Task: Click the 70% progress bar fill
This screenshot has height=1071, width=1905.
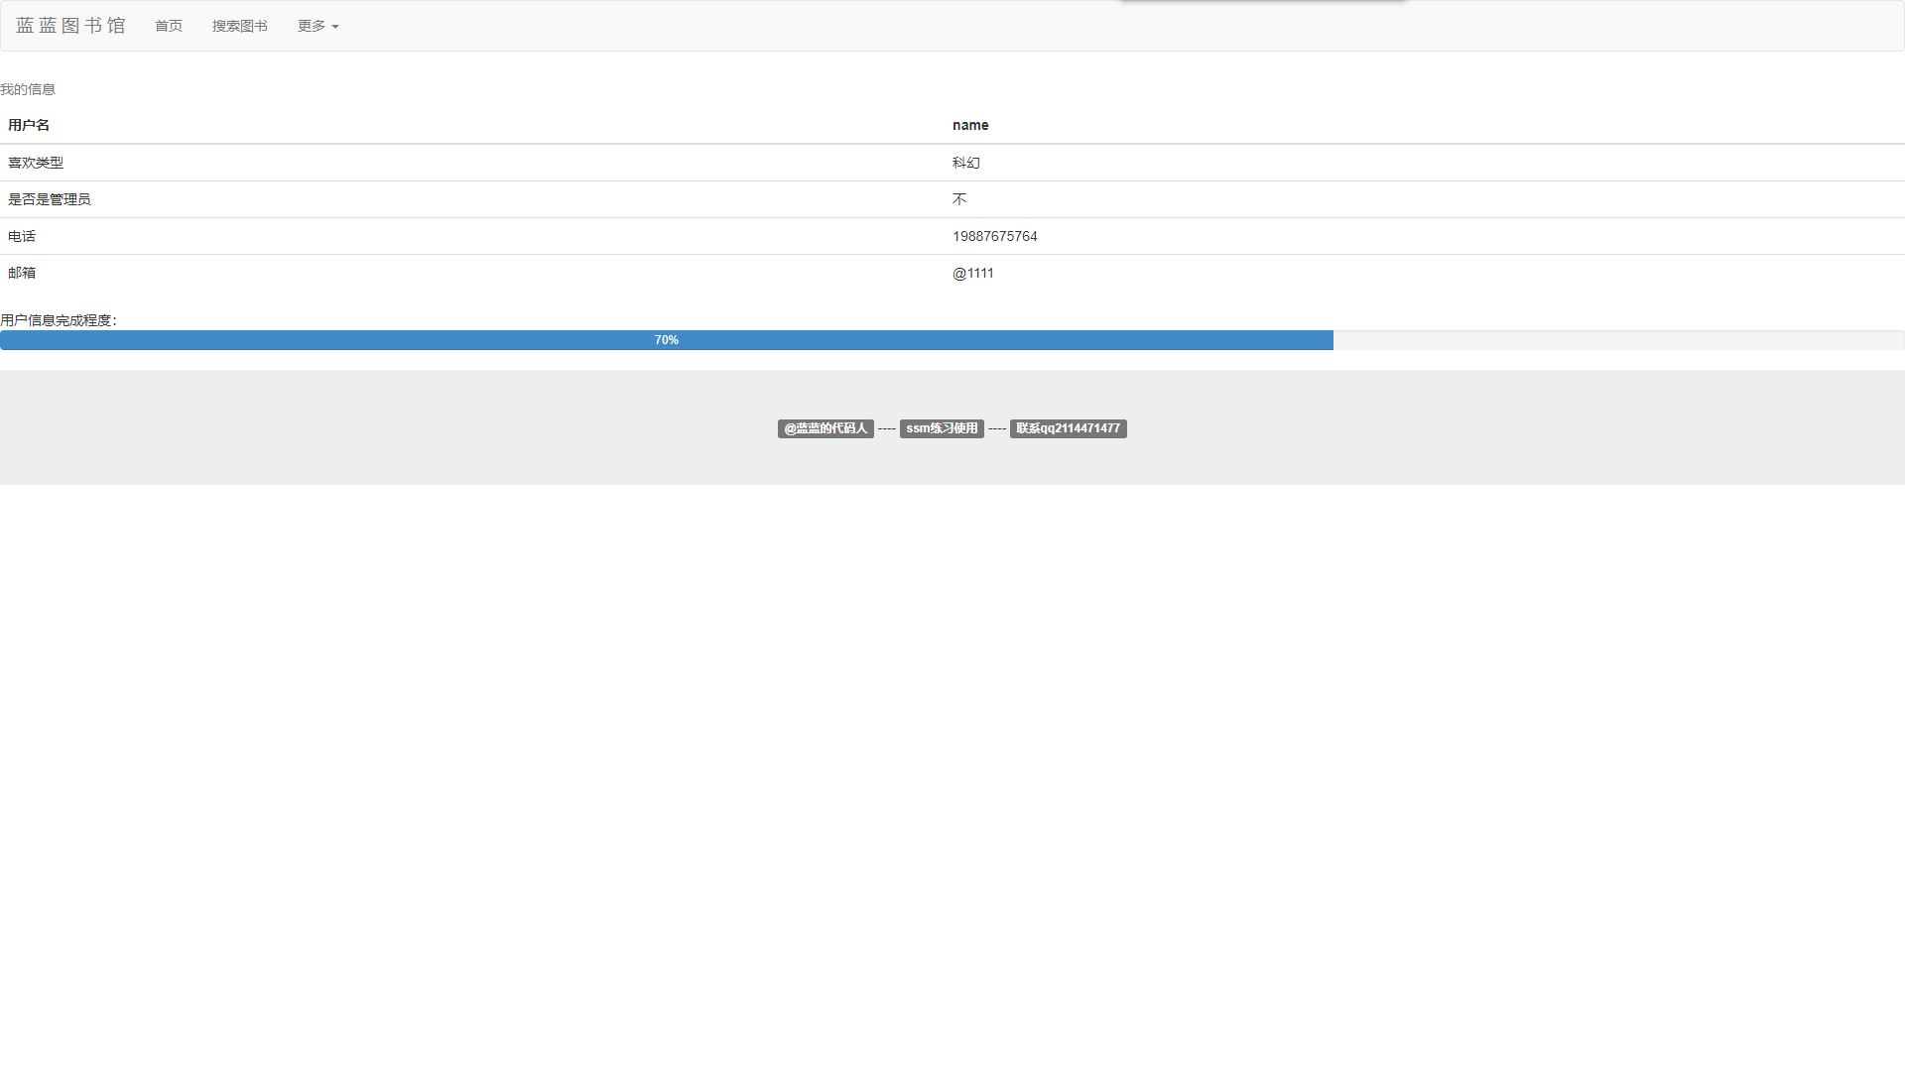Action: (x=666, y=340)
